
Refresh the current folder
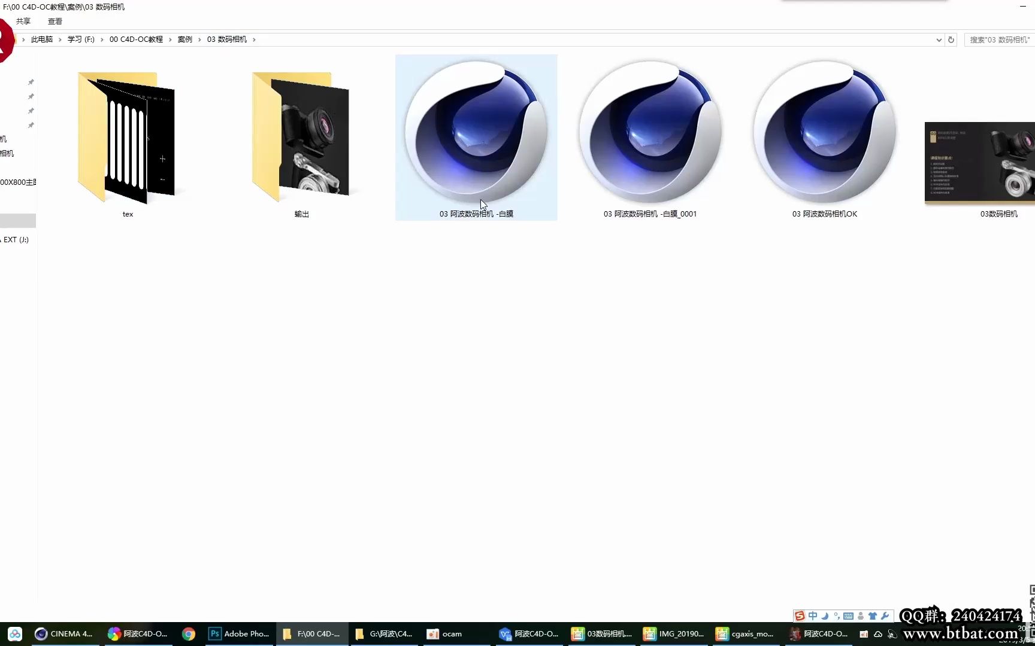click(951, 40)
